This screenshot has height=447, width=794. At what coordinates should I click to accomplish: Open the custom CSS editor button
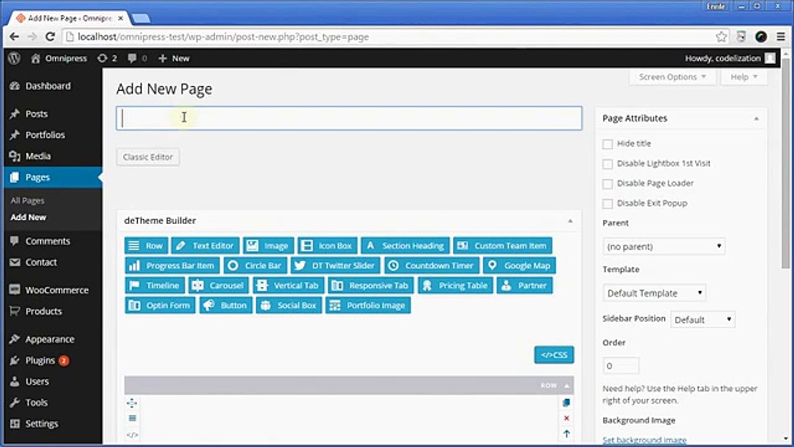pyautogui.click(x=554, y=355)
